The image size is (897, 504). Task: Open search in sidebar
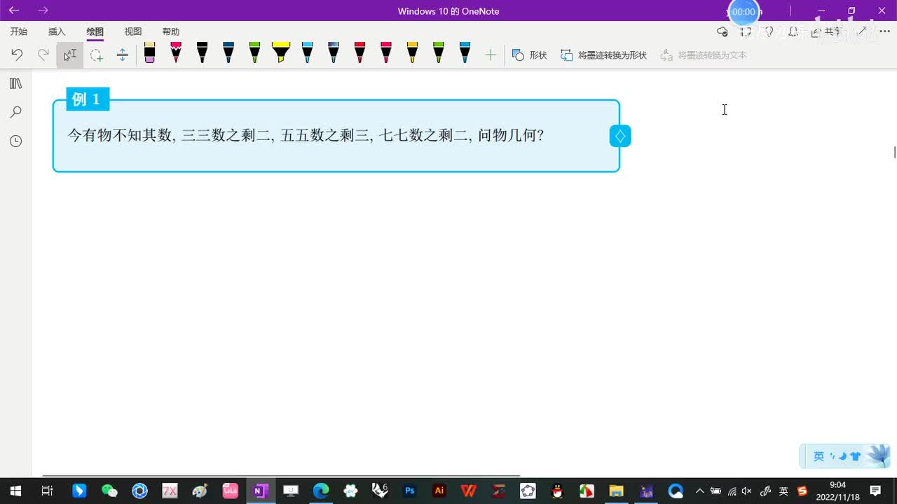click(x=15, y=112)
